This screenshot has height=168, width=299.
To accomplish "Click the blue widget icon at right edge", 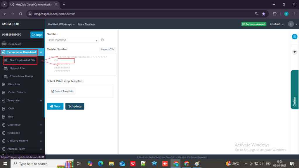I will pos(294,36).
